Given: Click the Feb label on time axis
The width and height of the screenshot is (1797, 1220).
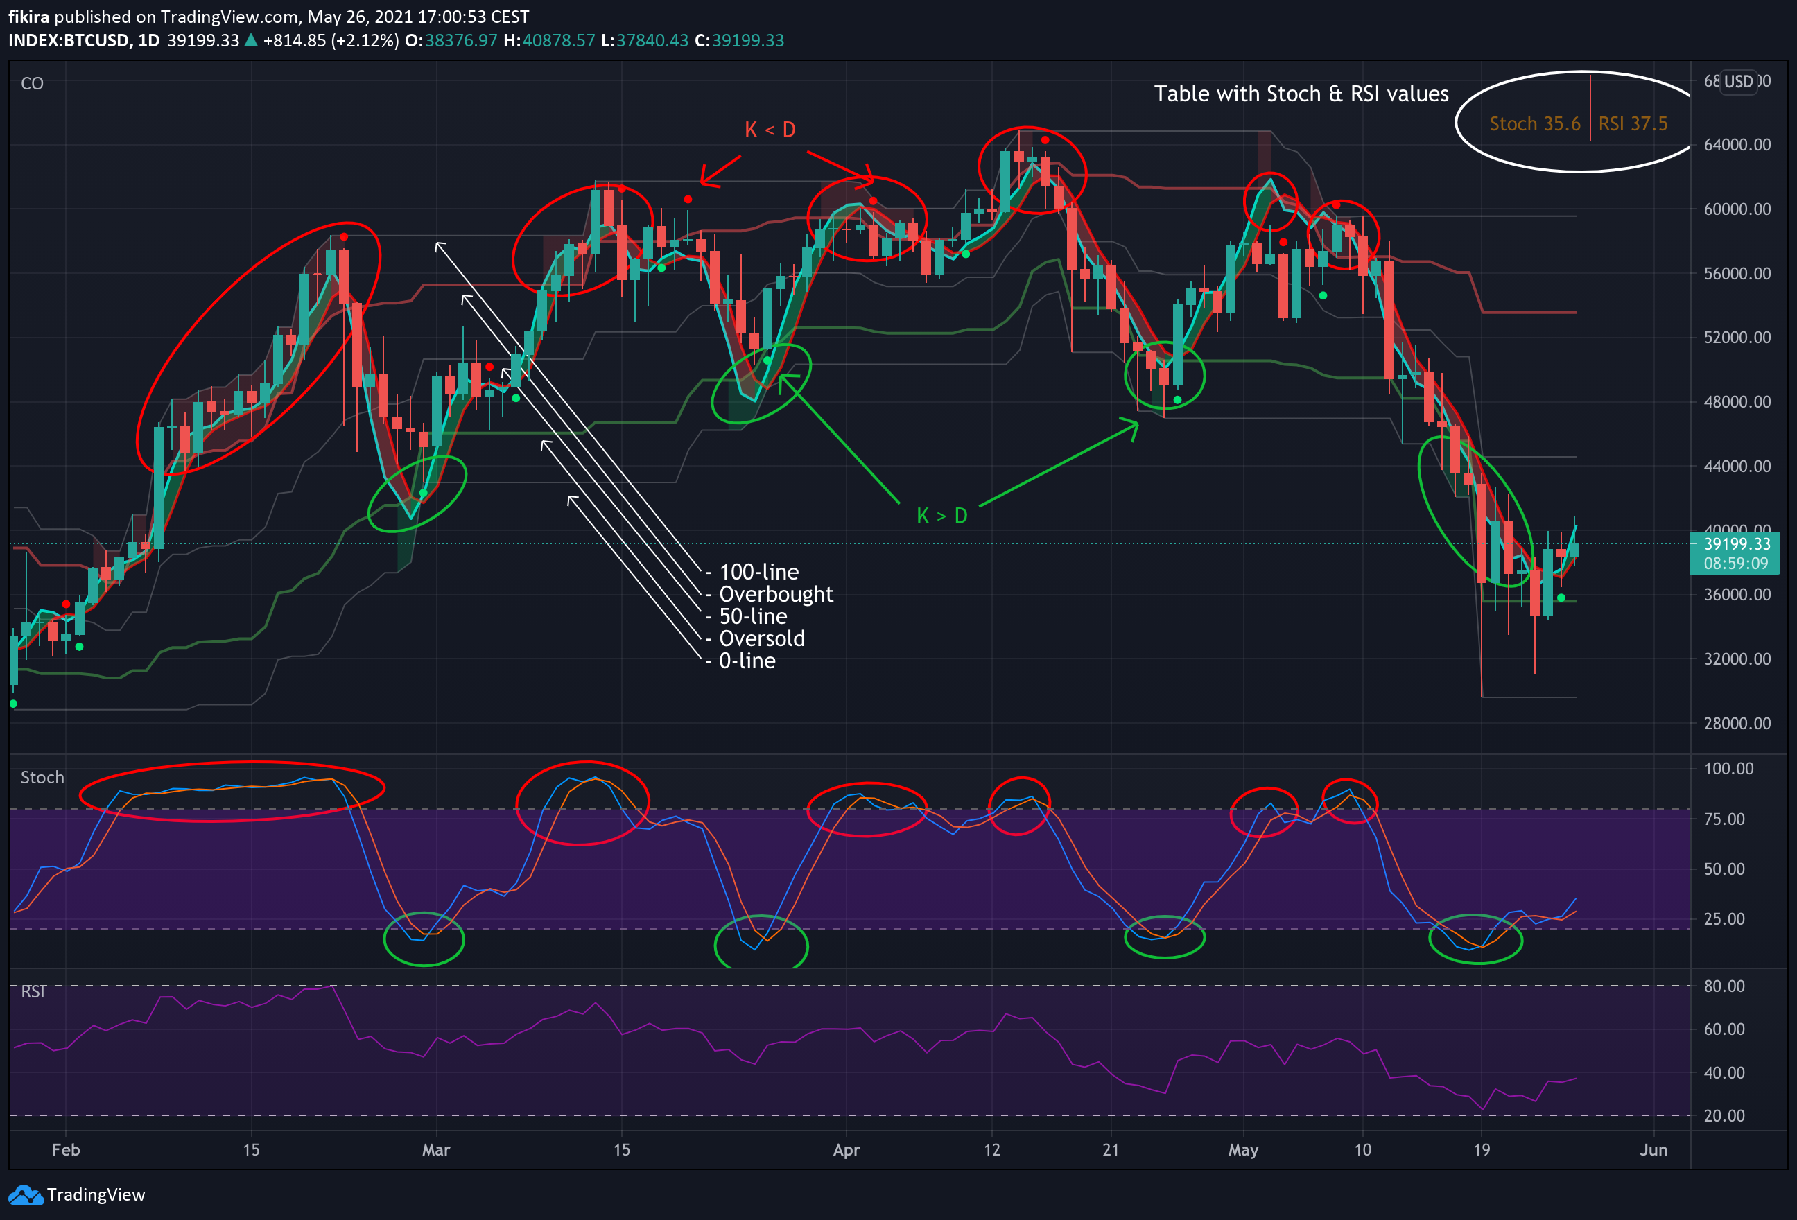Looking at the screenshot, I should [x=66, y=1151].
